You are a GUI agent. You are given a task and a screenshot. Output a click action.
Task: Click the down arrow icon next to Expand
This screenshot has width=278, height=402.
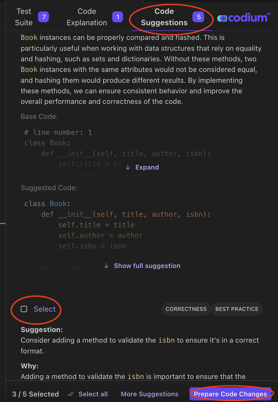coord(128,167)
